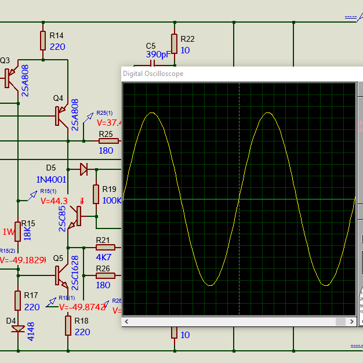
Task: Click the 2SC1628 label of Q5
Action: coord(75,273)
